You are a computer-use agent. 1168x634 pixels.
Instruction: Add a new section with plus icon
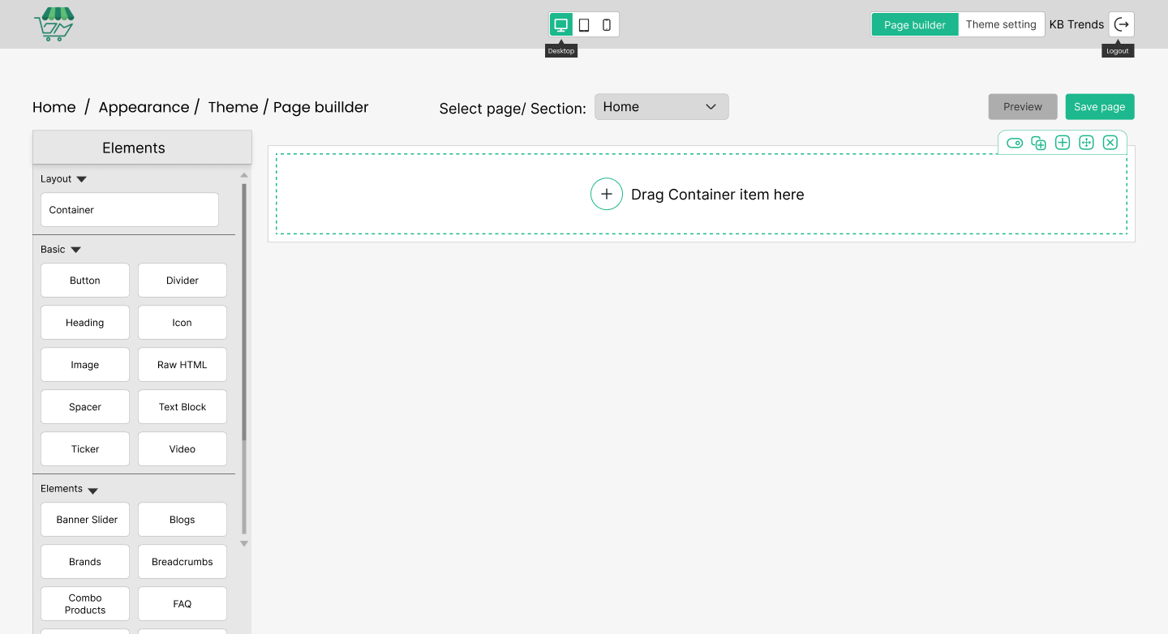point(1063,143)
